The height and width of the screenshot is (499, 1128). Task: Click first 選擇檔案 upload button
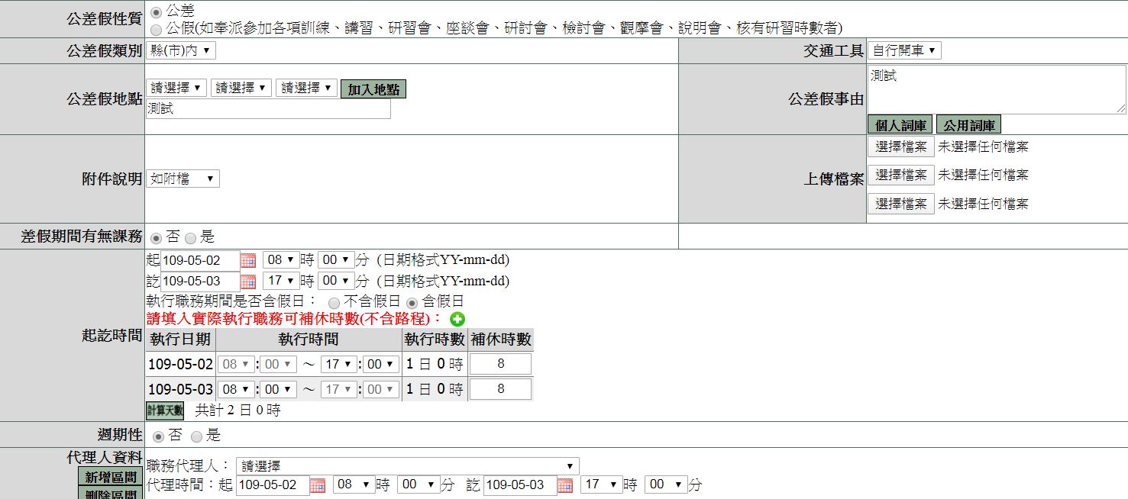pyautogui.click(x=900, y=146)
